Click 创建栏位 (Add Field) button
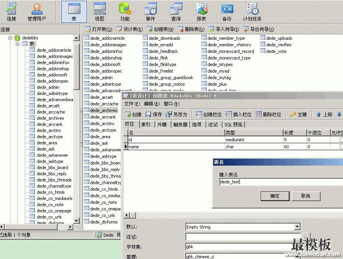Image resolution: width=343 pixels, height=259 pixels. click(x=209, y=114)
